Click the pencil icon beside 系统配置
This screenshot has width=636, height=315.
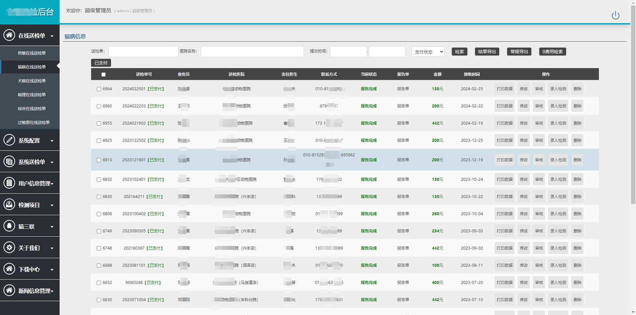[9, 140]
